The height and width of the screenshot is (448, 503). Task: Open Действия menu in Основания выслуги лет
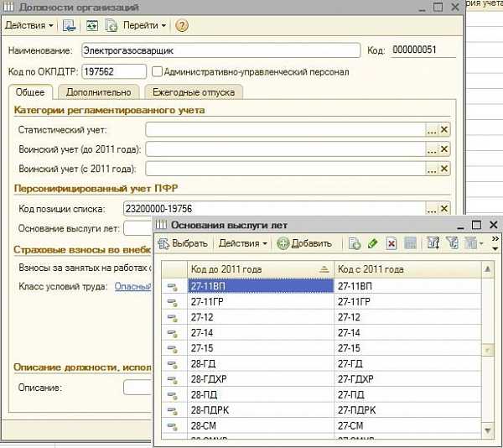[243, 243]
